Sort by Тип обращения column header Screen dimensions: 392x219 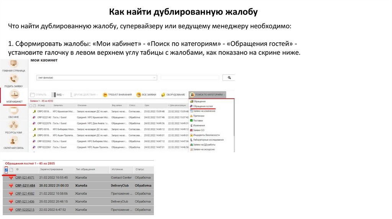tap(85, 169)
